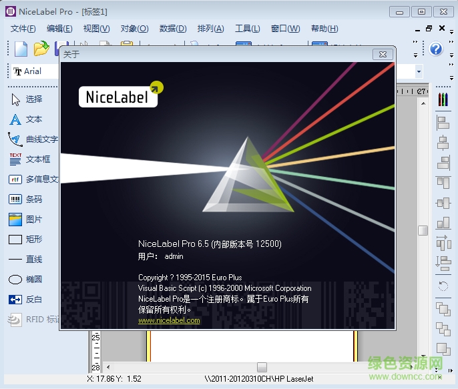Click the align left edges icon
The image size is (458, 389).
pos(443,123)
